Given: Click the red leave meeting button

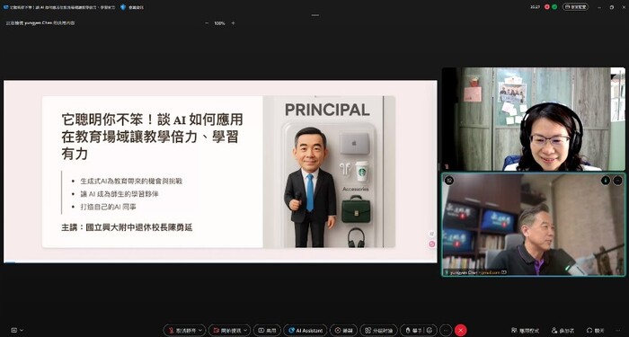Looking at the screenshot, I should pyautogui.click(x=460, y=330).
